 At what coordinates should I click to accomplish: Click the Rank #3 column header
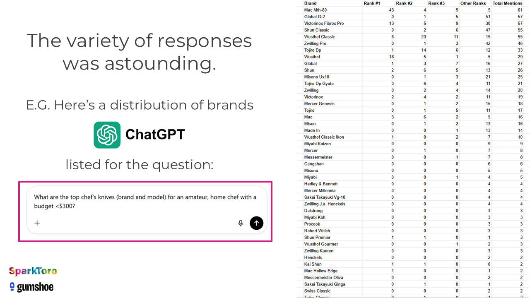point(436,3)
